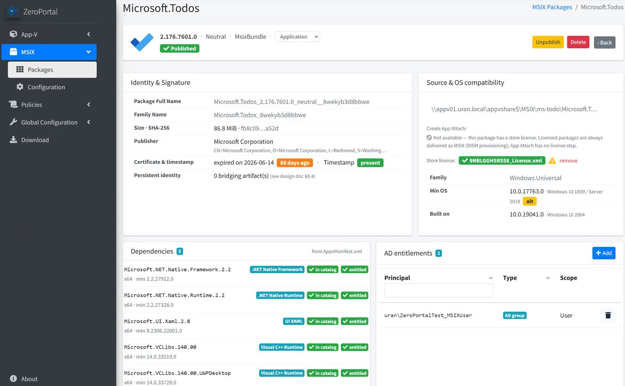Click the red Delete button
Screen dimensions: 625x386
point(578,42)
